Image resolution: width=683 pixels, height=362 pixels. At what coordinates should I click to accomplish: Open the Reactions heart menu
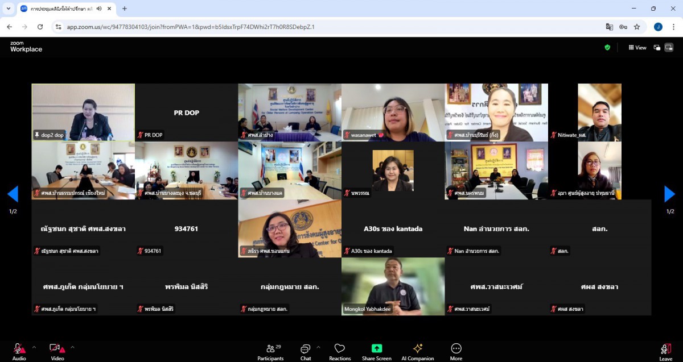[x=340, y=349]
